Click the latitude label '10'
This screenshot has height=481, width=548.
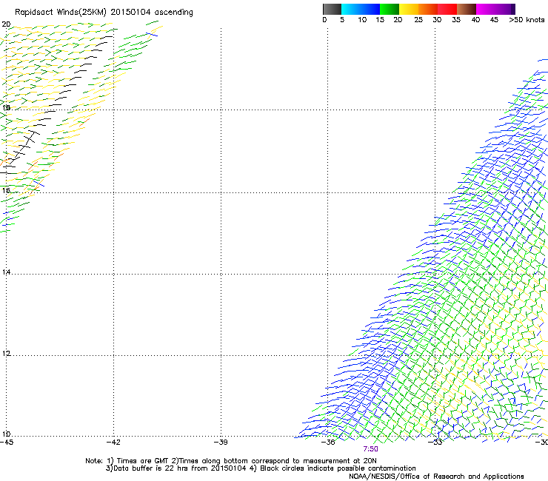point(6,434)
